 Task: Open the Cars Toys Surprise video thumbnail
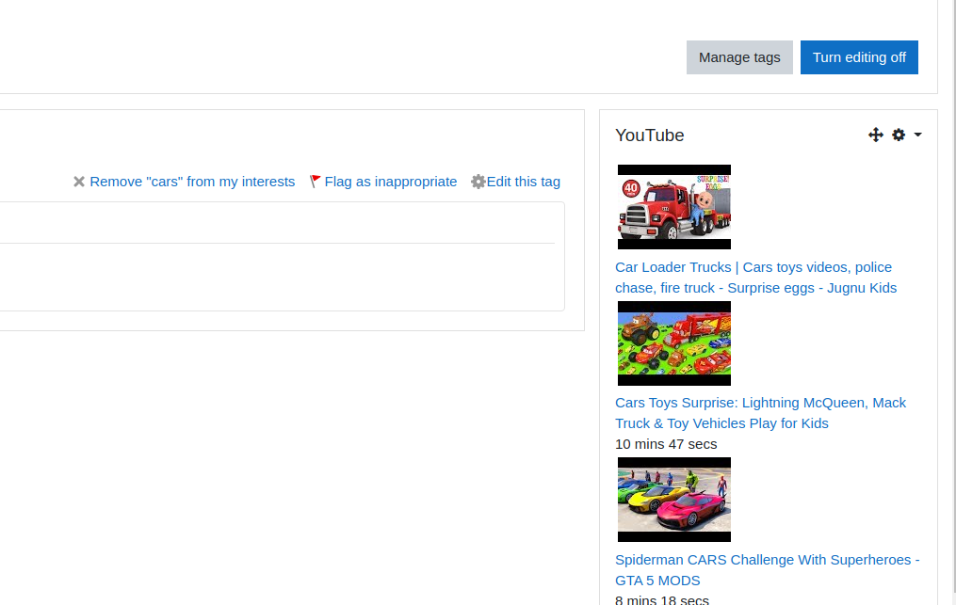(x=674, y=343)
